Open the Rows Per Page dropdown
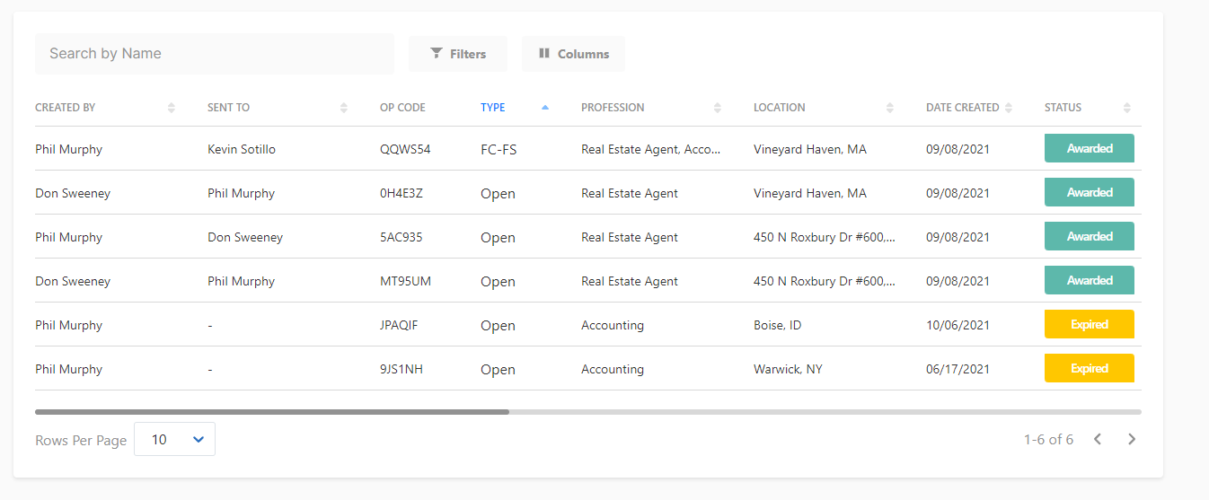The image size is (1209, 500). 174,439
